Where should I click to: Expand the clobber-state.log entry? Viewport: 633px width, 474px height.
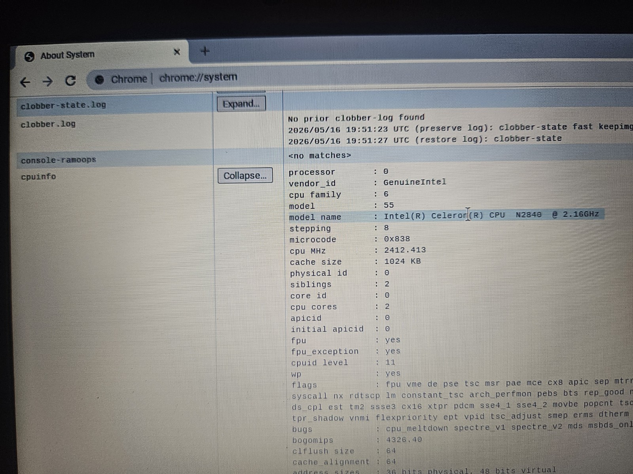click(241, 104)
